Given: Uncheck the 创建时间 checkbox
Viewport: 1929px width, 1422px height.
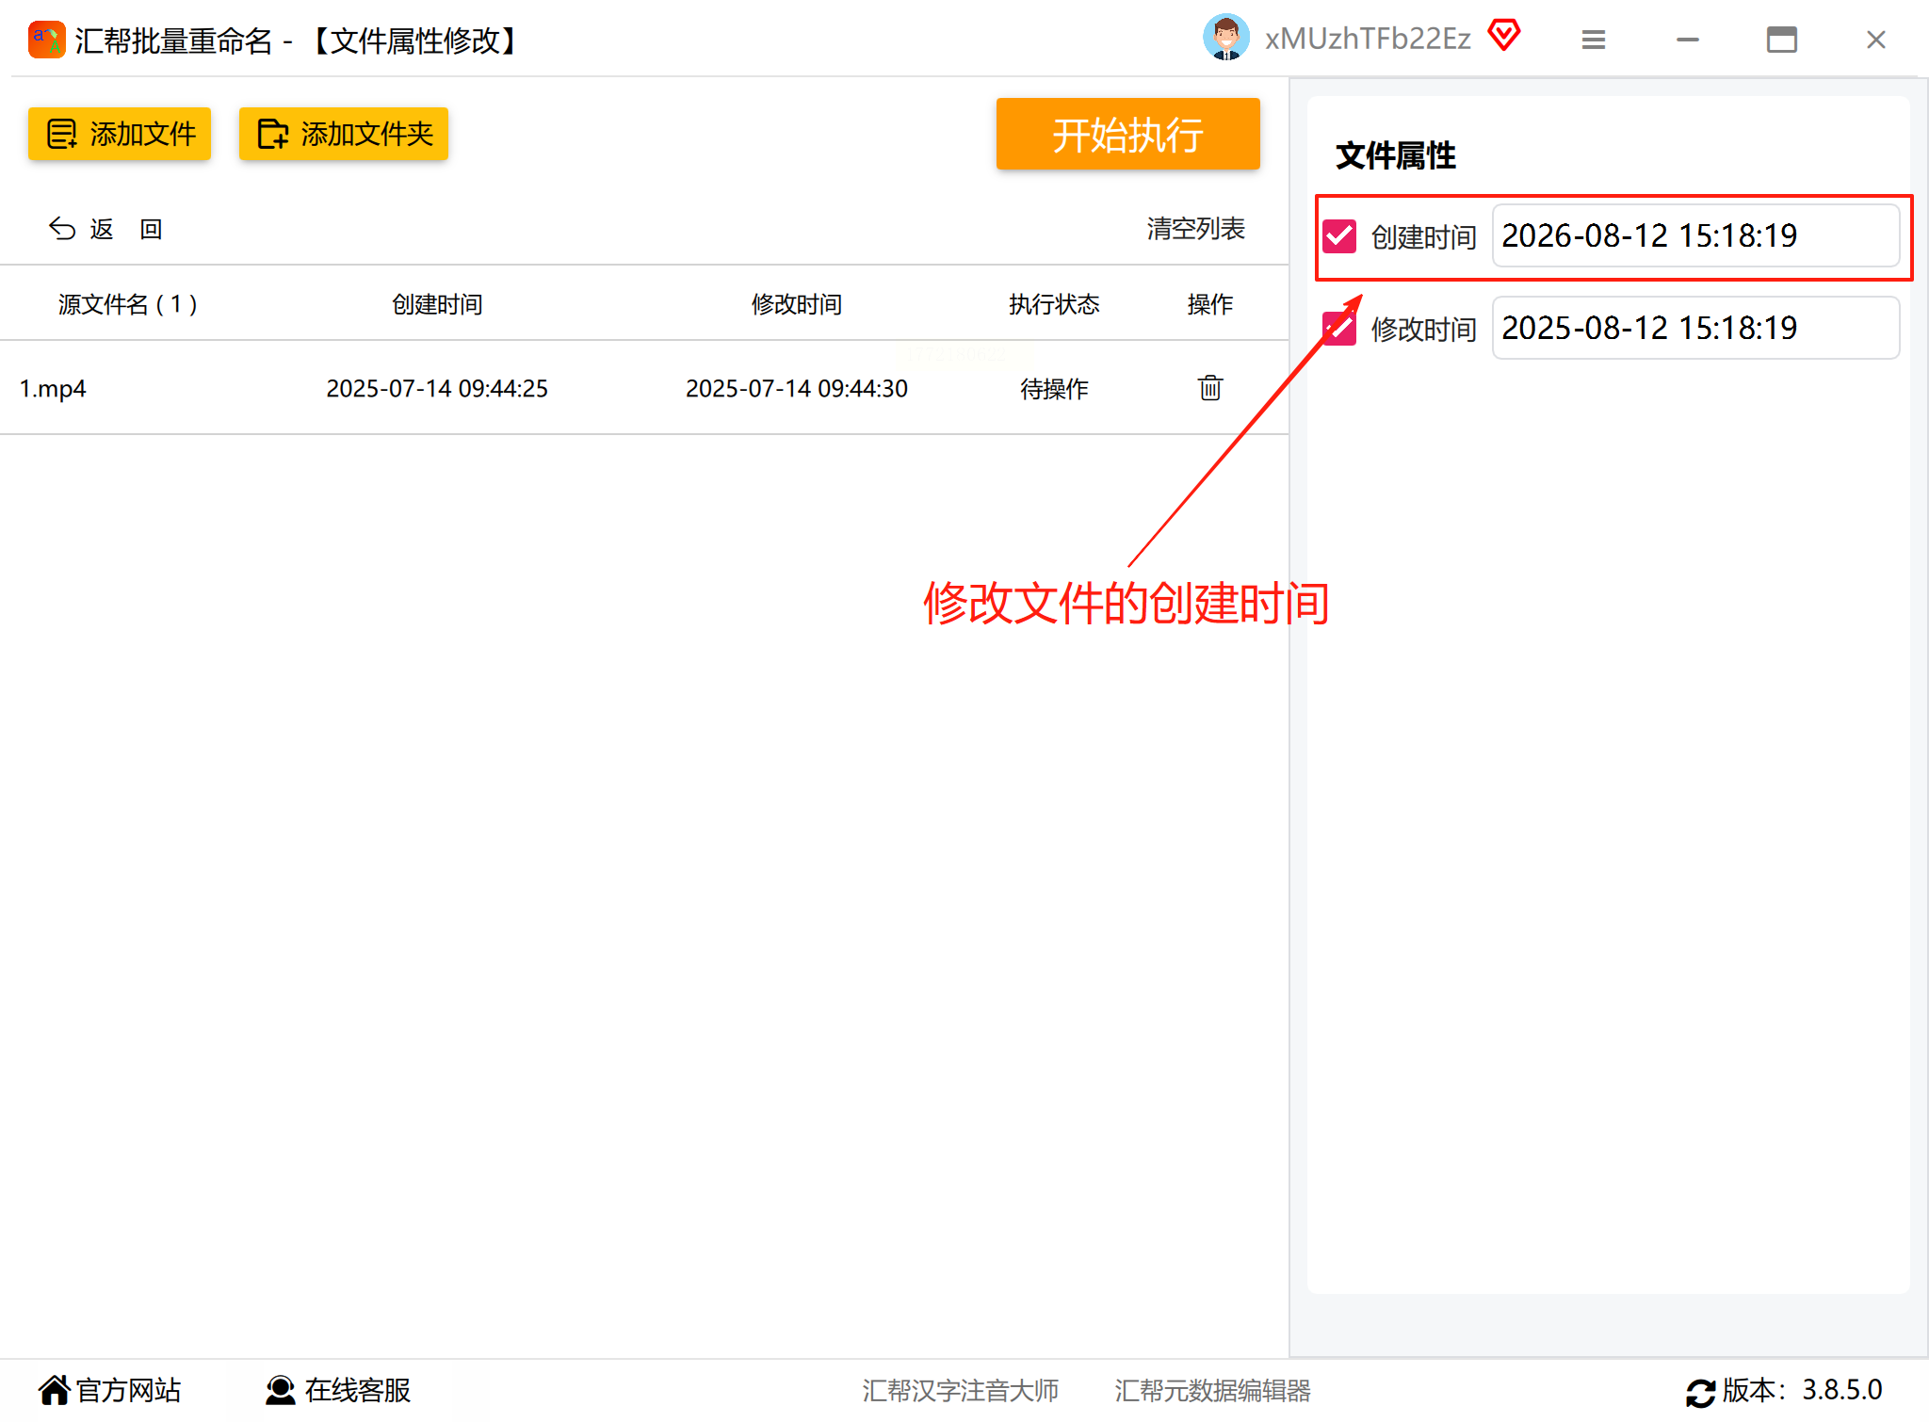Looking at the screenshot, I should (1338, 236).
